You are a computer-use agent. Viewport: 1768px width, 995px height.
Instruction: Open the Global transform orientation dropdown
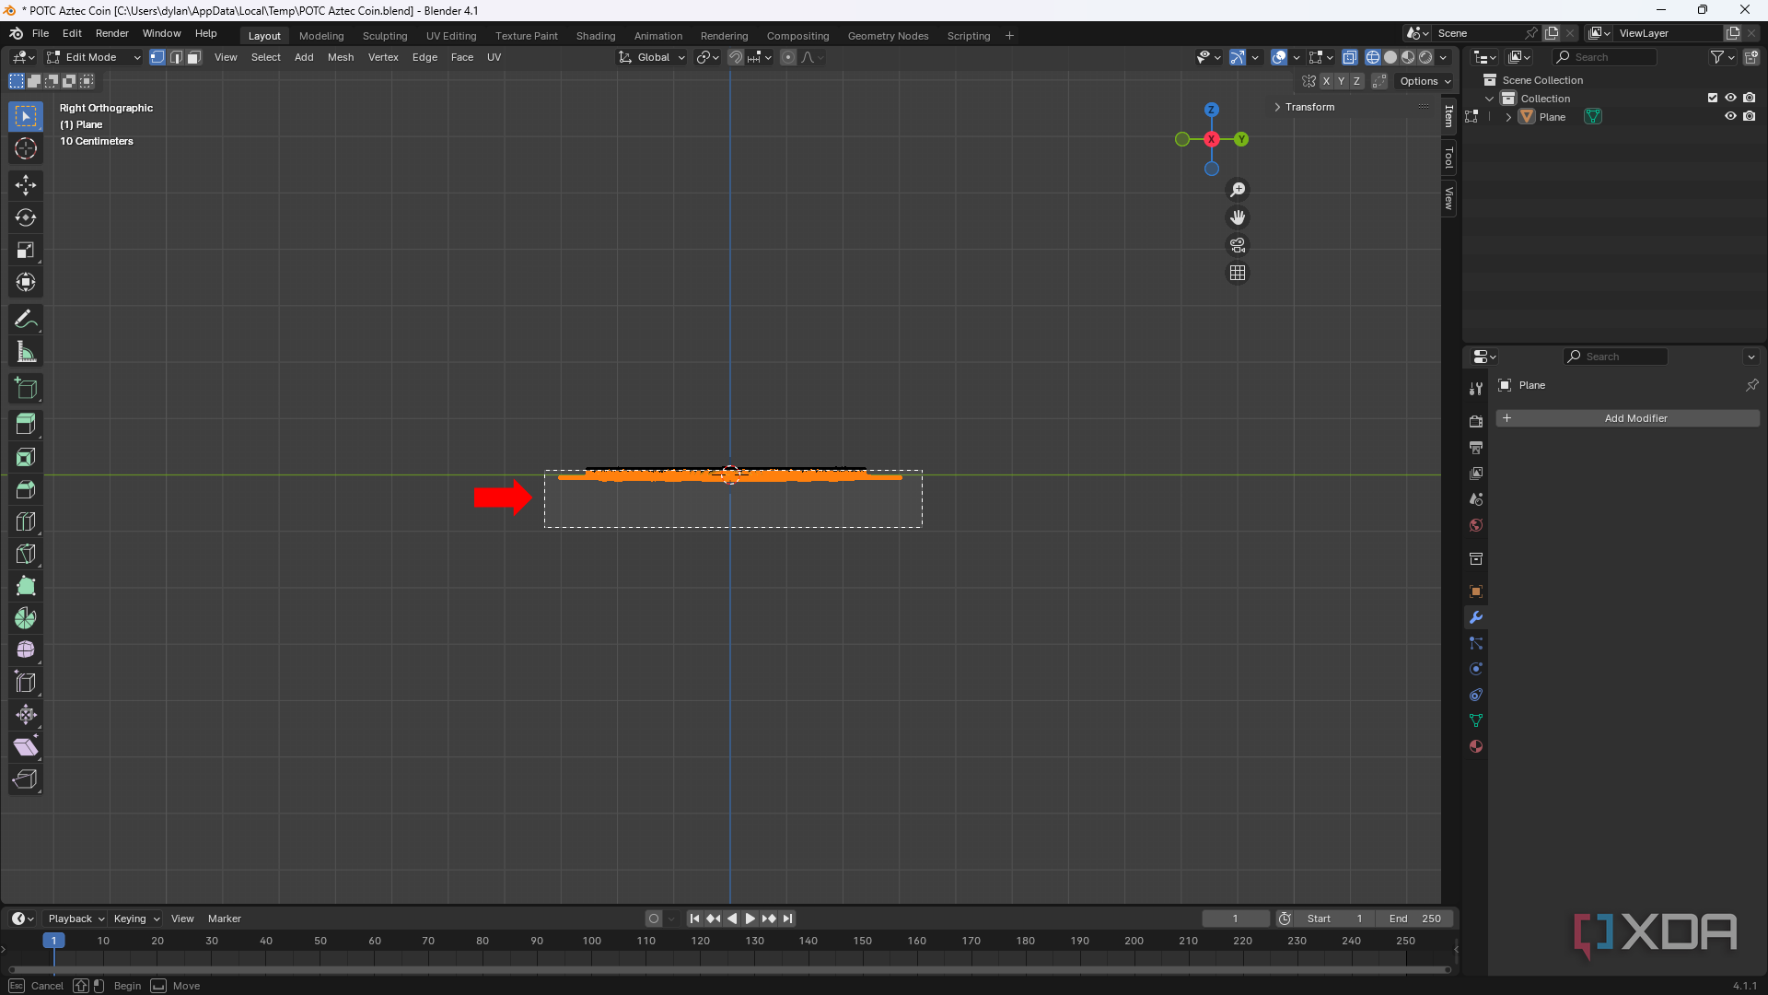pos(651,57)
